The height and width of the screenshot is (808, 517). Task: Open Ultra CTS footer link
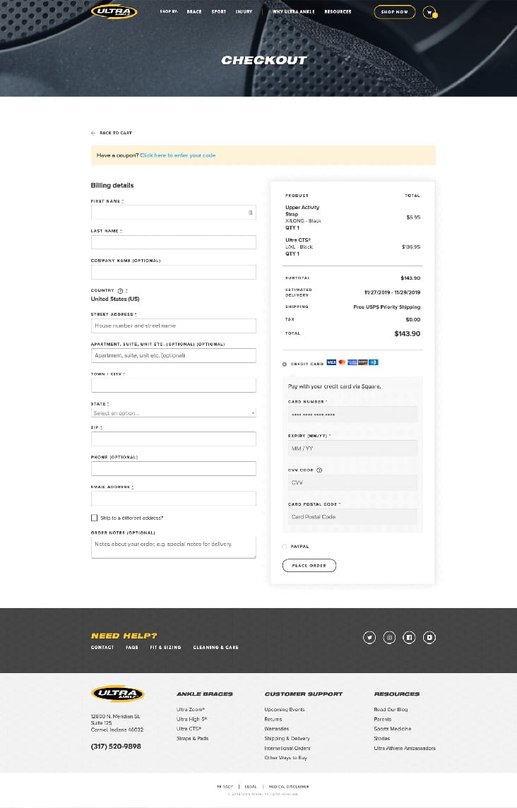point(189,729)
